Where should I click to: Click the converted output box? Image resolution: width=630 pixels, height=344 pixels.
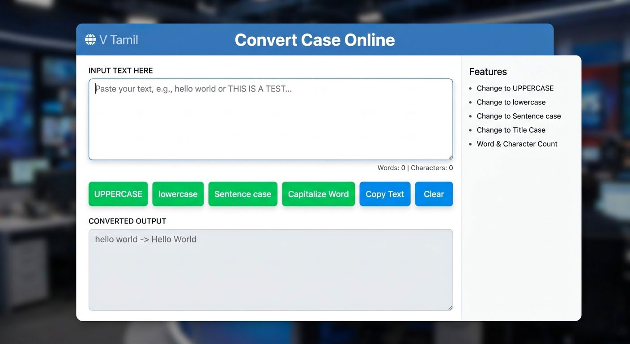[x=271, y=269]
